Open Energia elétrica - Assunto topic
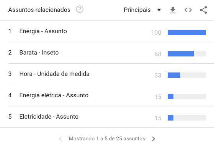Screen dimensions: 214x148 tap(54, 95)
